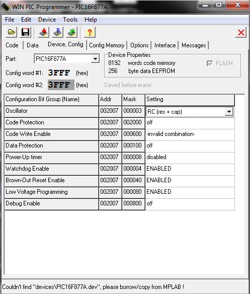Toggle the FLASH checkbox
The height and width of the screenshot is (294, 250).
coord(210,63)
